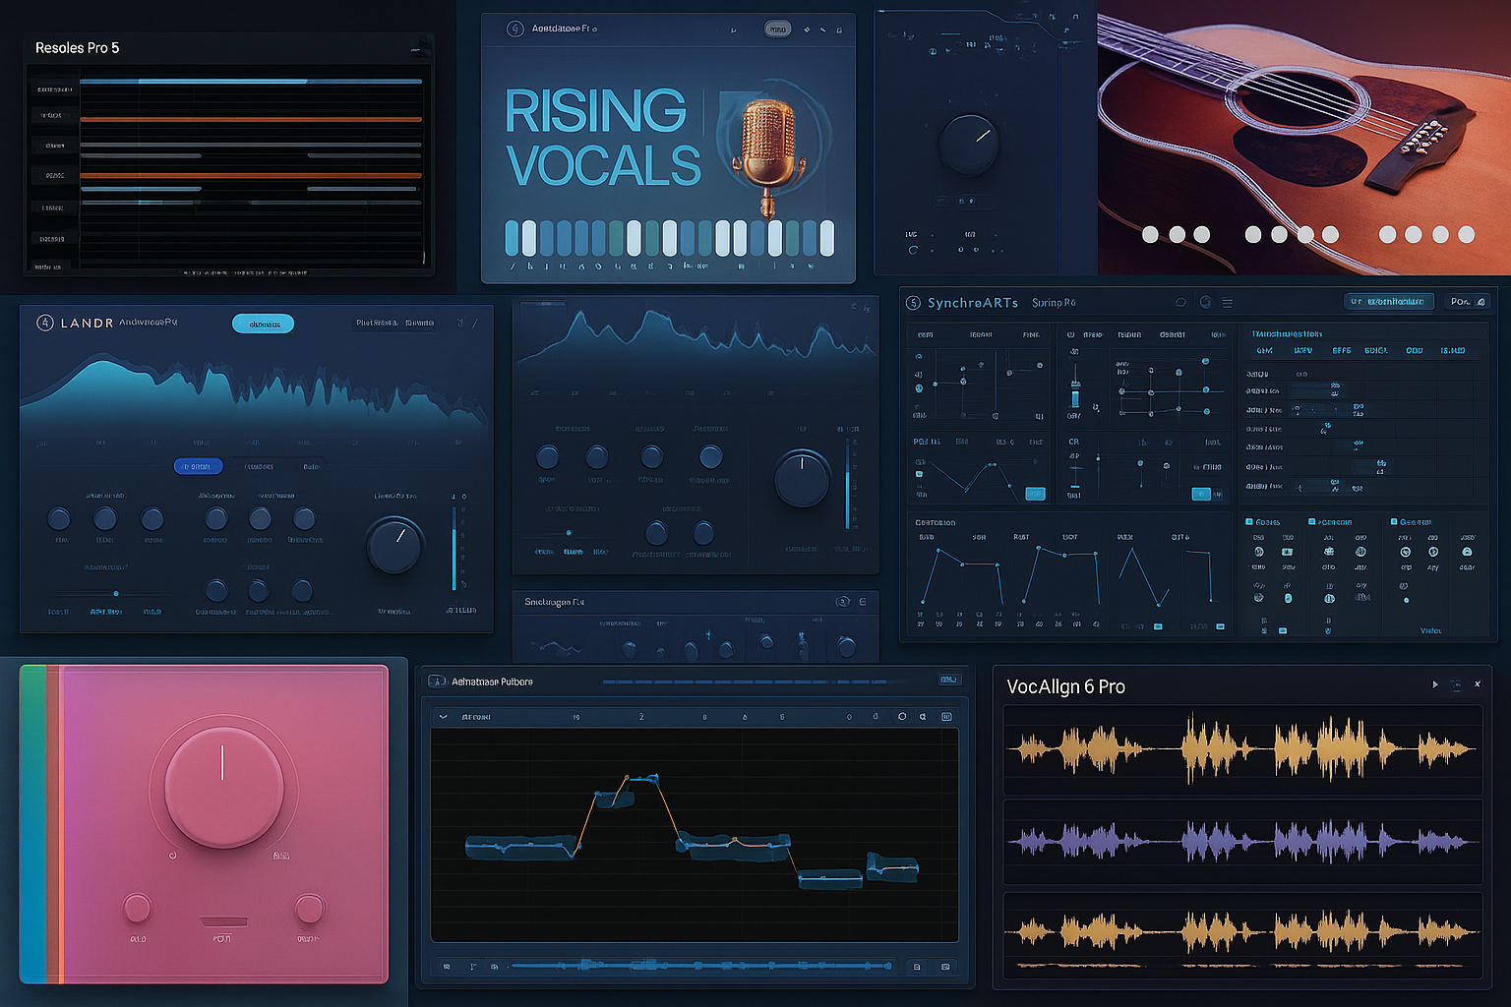
Task: Click rightmost icon in the Smetuagen strip header
Action: coord(863,601)
